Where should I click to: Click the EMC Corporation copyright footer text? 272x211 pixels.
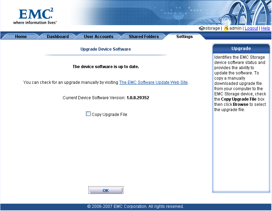click(x=136, y=206)
